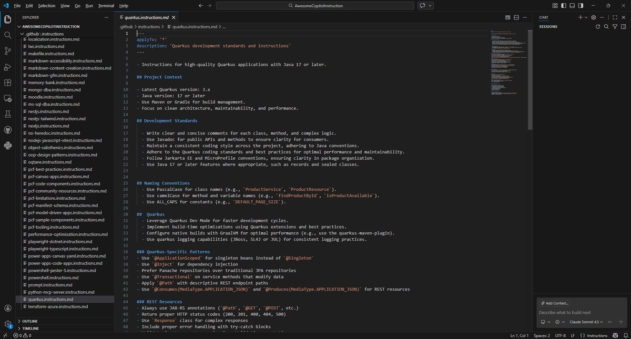Open the Run and Debug view
Viewport: 631px width, 339px height.
click(x=7, y=67)
